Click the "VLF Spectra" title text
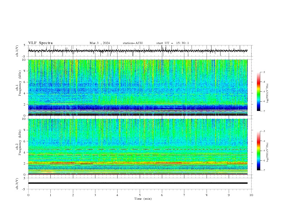 click(x=40, y=43)
